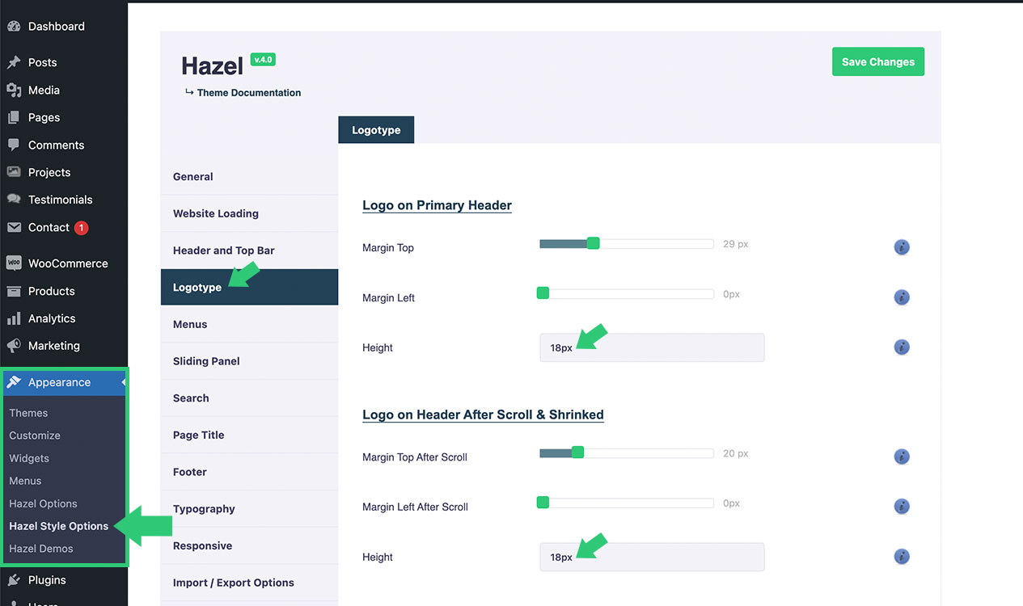Collapse the Appearance submenu arrow
Image resolution: width=1023 pixels, height=606 pixels.
click(124, 382)
